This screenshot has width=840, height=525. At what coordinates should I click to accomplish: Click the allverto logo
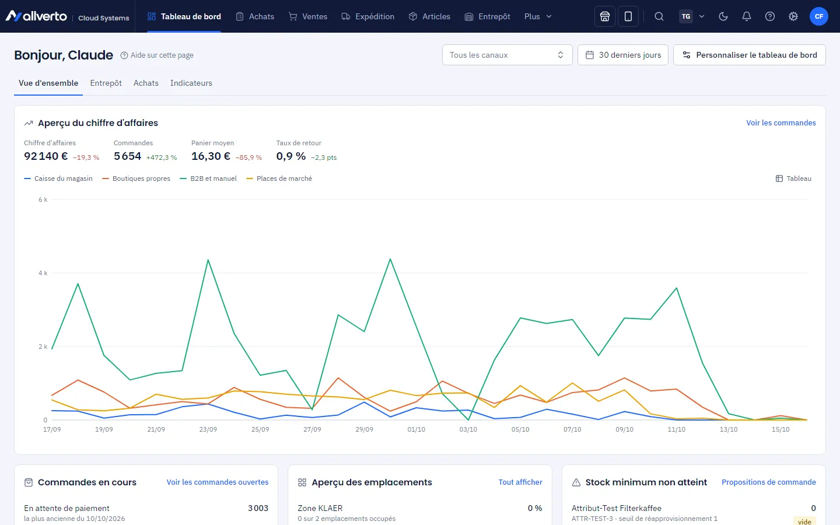pos(36,16)
